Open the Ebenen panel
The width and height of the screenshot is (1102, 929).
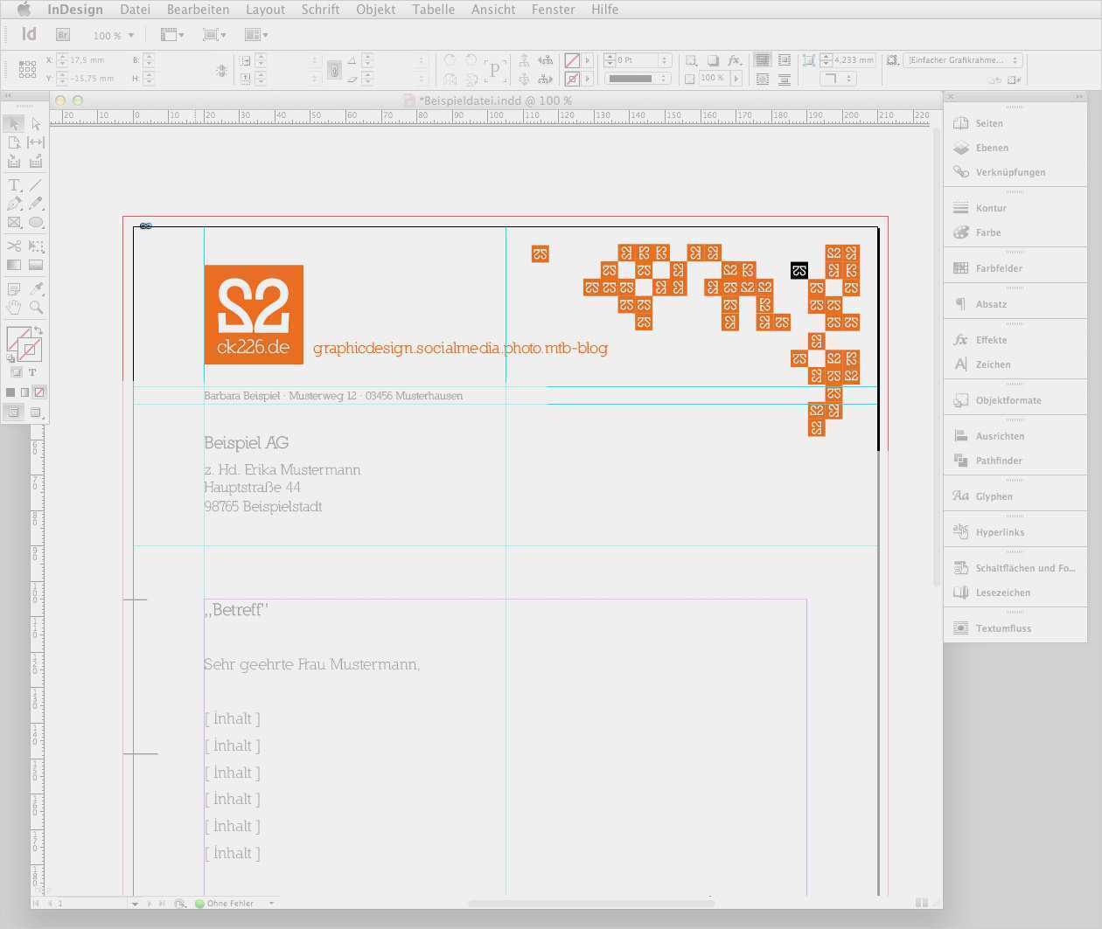click(992, 148)
